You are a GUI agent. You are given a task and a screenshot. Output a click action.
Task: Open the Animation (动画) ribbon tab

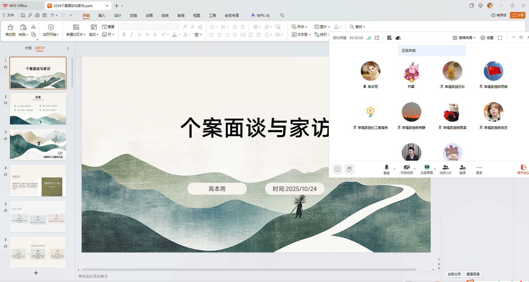pos(149,15)
